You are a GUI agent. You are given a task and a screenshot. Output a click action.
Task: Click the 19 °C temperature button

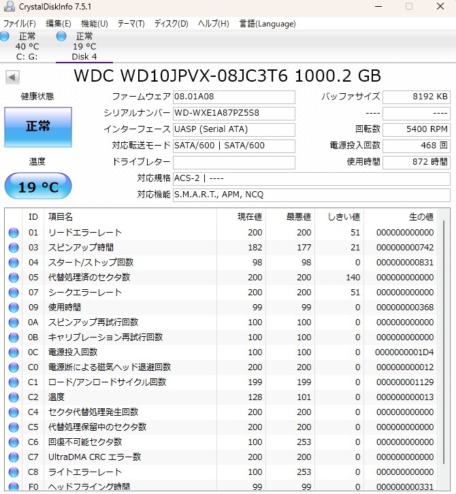coord(37,186)
